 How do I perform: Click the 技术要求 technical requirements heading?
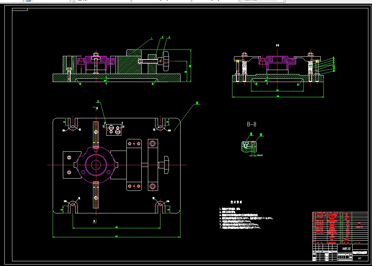tap(236, 202)
